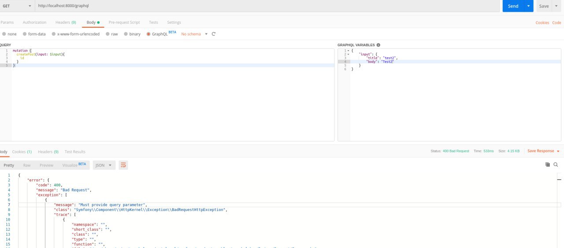Open the request Headers (9) tab
Viewport: 564px width, 248px height.
tap(66, 22)
